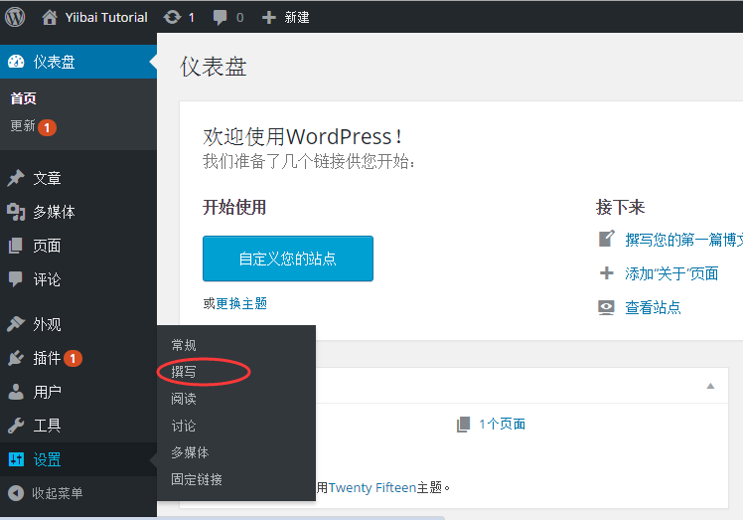
Task: Click the 文章 pushpin icon
Action: coord(16,178)
